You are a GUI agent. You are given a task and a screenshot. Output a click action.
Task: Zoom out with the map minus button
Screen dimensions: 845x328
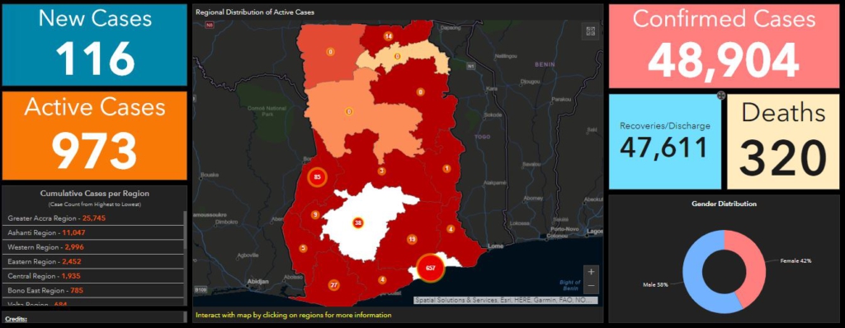pyautogui.click(x=591, y=285)
